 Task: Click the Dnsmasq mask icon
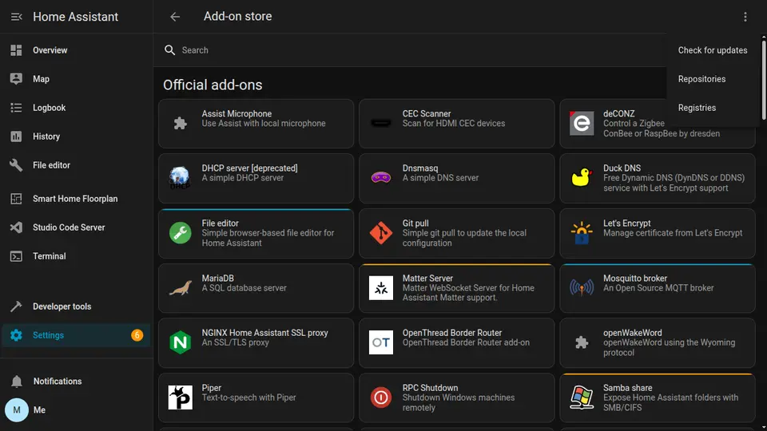pyautogui.click(x=381, y=177)
